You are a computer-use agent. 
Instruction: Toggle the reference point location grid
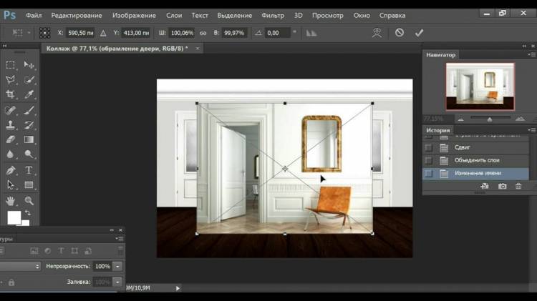point(45,33)
